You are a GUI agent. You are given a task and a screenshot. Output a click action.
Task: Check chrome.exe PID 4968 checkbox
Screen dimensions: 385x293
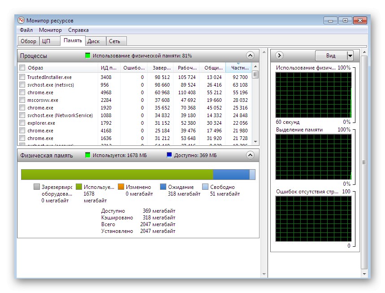click(22, 92)
